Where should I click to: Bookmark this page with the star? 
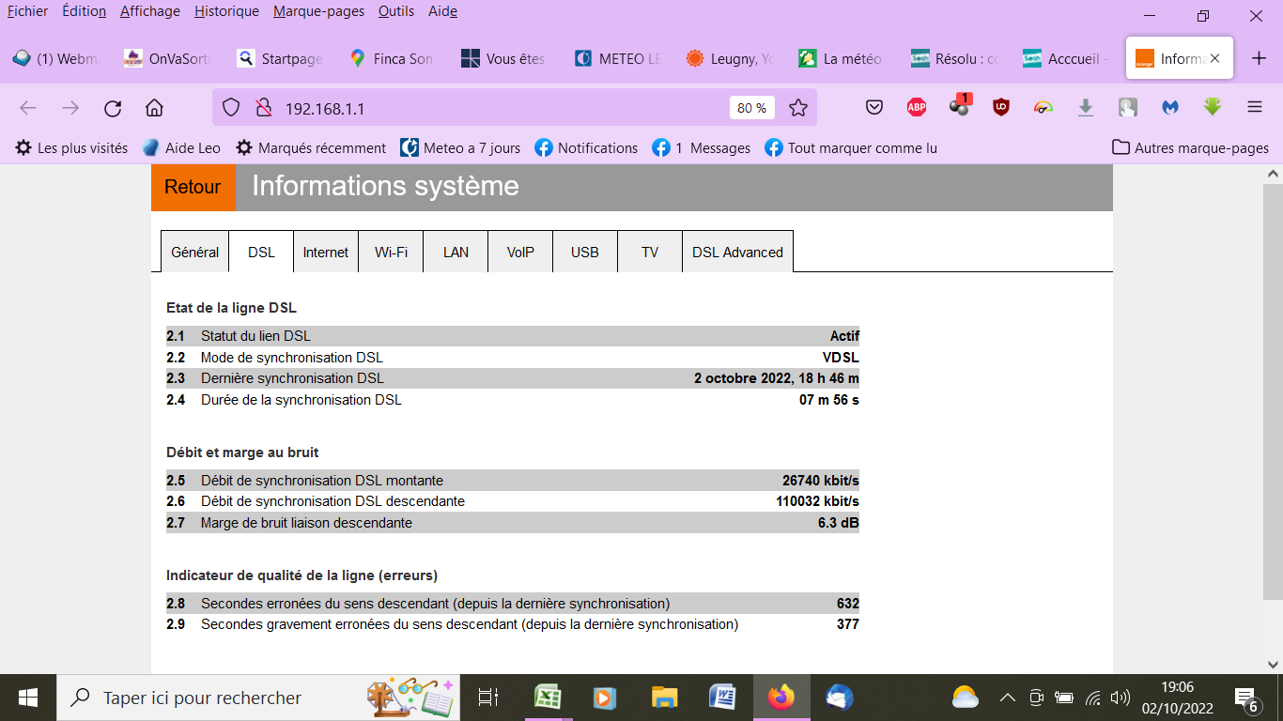pos(798,108)
